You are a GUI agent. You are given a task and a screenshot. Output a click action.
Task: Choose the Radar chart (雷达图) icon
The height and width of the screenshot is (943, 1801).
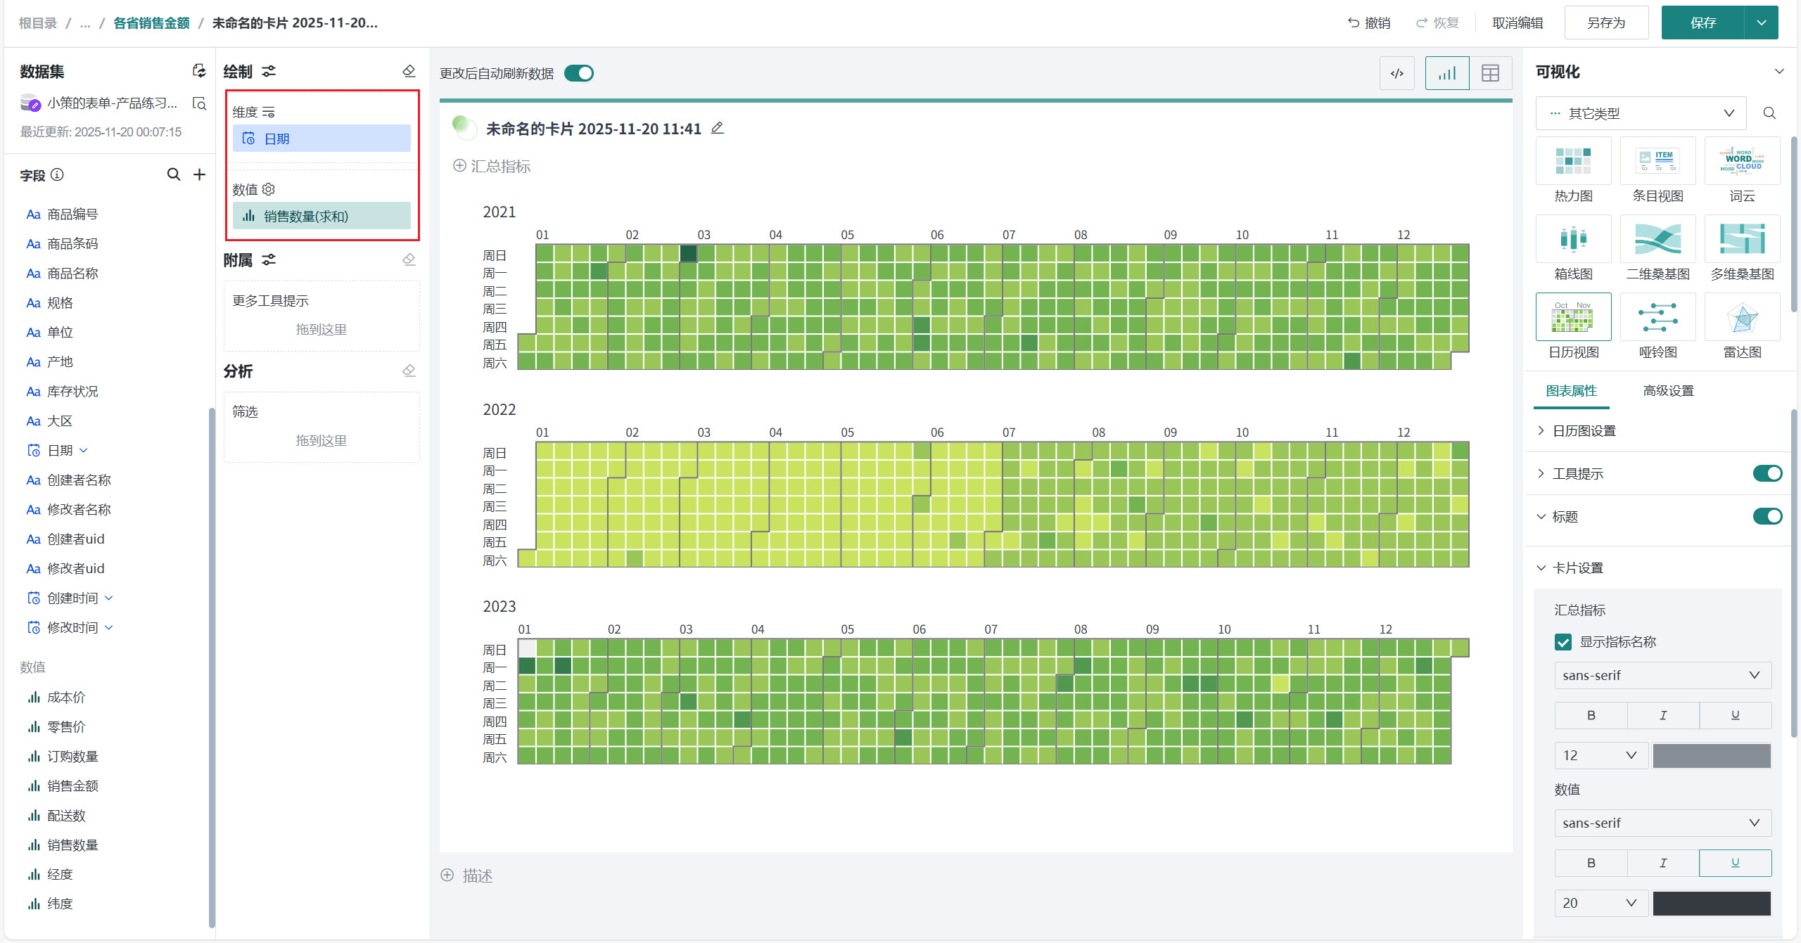tap(1742, 318)
